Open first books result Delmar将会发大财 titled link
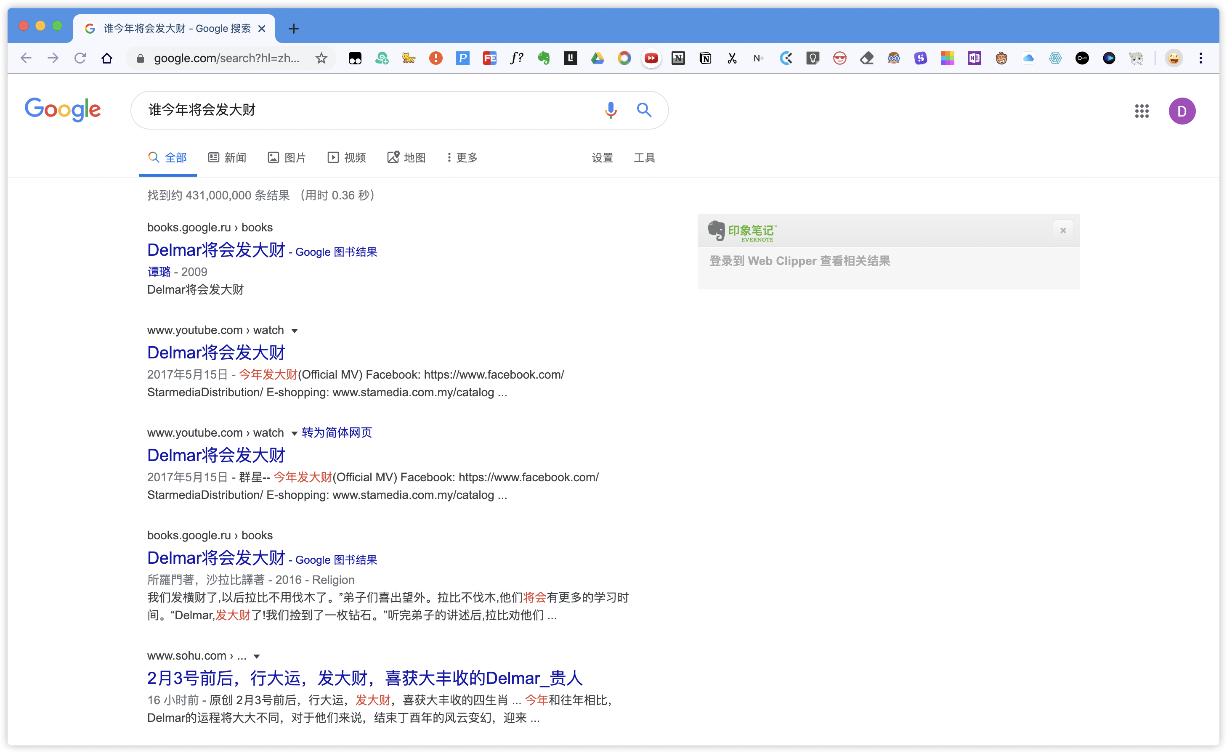Screen dimensions: 1227x753 [x=216, y=250]
